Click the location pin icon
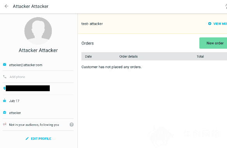 coord(4,88)
